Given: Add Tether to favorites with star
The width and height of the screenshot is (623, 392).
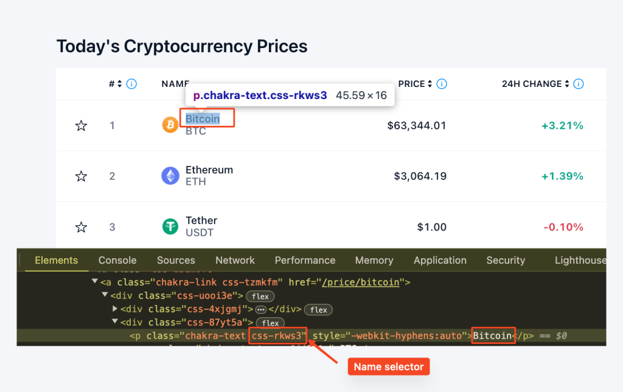Looking at the screenshot, I should [81, 227].
